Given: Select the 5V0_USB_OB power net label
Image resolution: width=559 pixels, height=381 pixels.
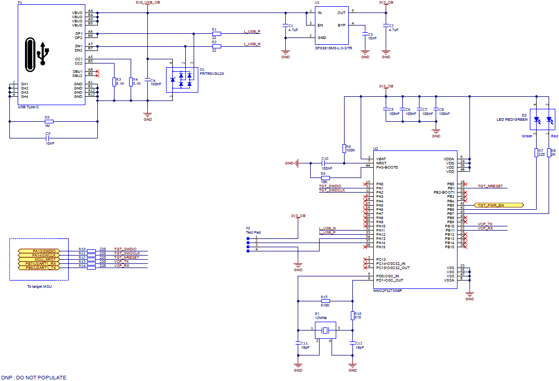Looking at the screenshot, I should click(x=147, y=3).
